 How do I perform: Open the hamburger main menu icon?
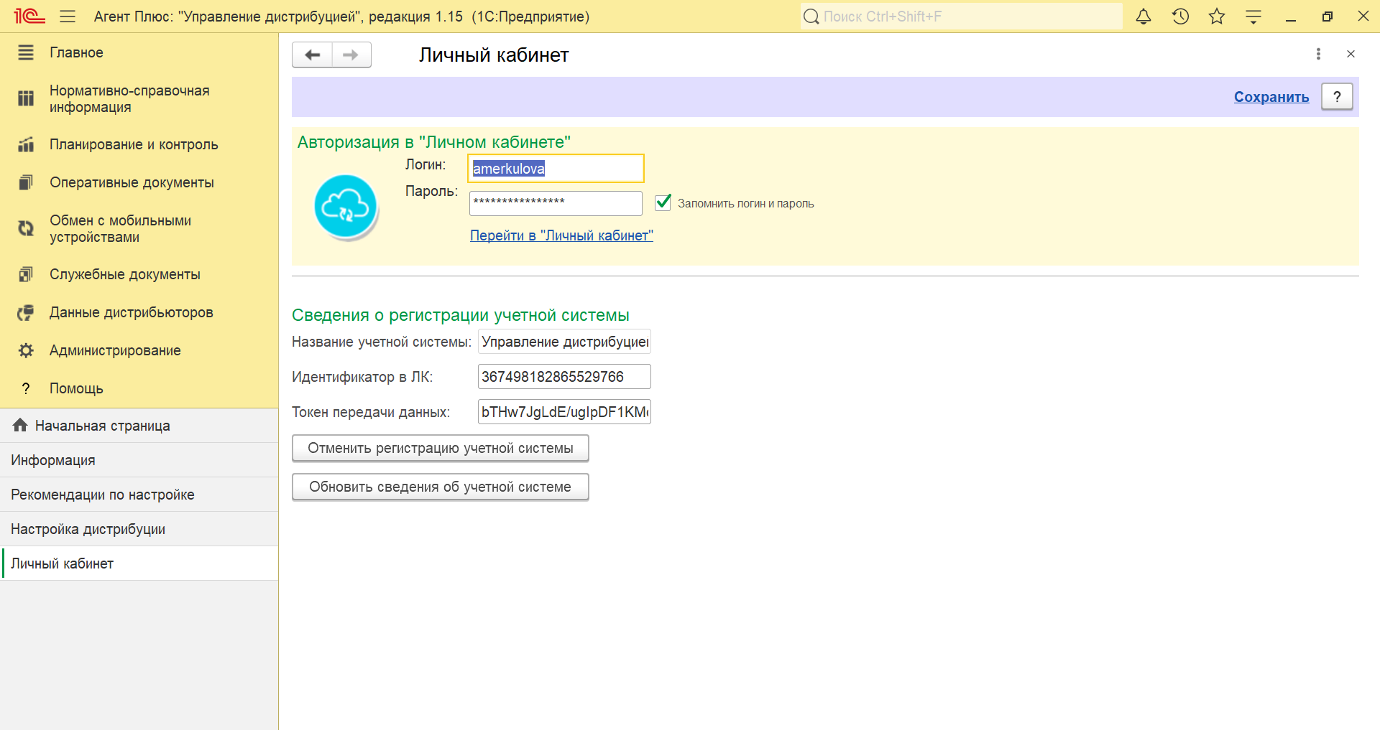pos(68,17)
